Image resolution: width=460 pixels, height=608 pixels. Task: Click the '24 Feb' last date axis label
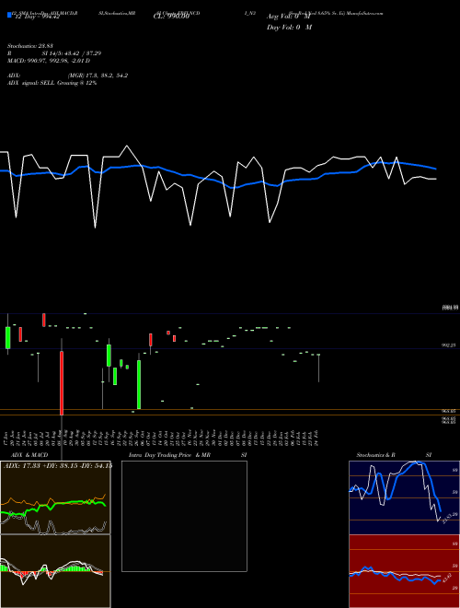coord(318,438)
